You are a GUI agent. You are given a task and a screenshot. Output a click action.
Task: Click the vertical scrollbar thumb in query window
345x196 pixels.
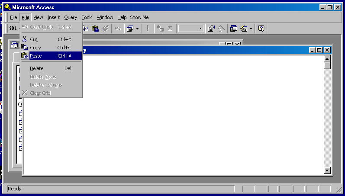tap(327, 66)
